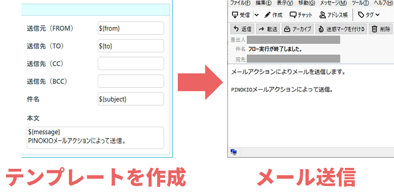Click the empty 送信先（BCC） field

click(131, 81)
